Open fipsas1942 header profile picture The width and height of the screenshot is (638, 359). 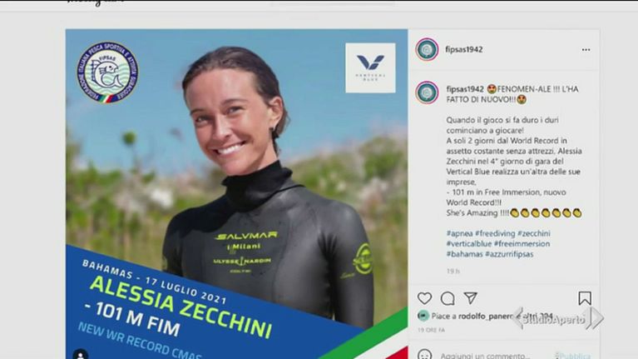[x=427, y=49]
